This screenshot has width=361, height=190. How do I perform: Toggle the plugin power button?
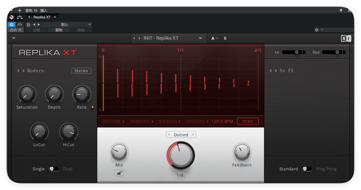click(x=11, y=24)
